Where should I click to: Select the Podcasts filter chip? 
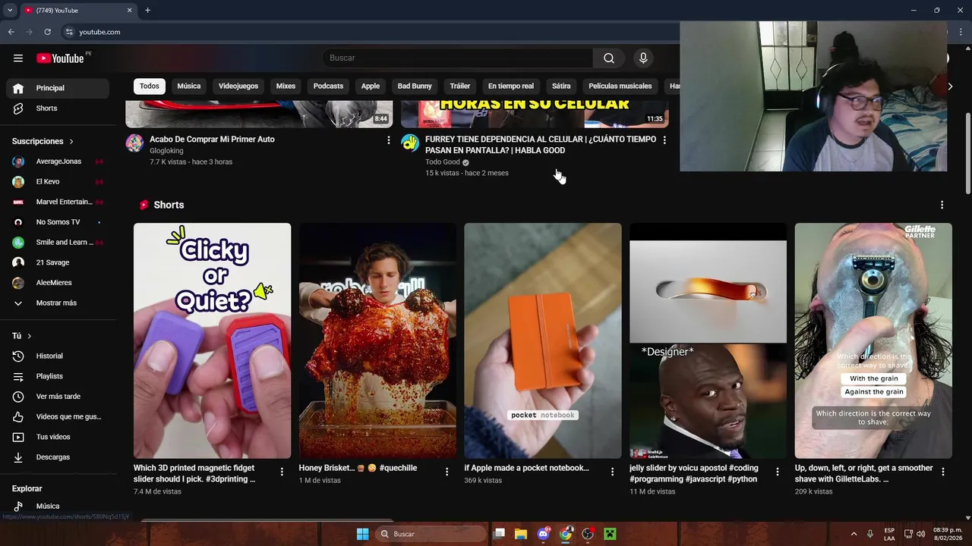[328, 86]
